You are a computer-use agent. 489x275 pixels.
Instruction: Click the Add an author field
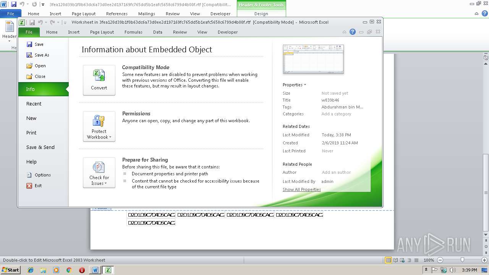[336, 172]
